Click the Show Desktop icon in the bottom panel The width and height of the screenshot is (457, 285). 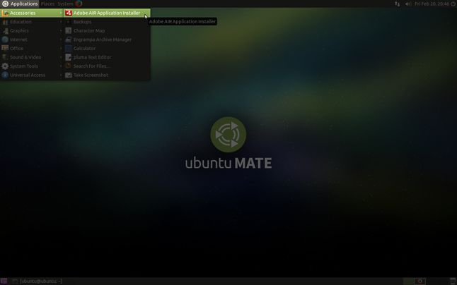(4, 281)
